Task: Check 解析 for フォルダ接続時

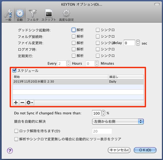Action: point(74,36)
